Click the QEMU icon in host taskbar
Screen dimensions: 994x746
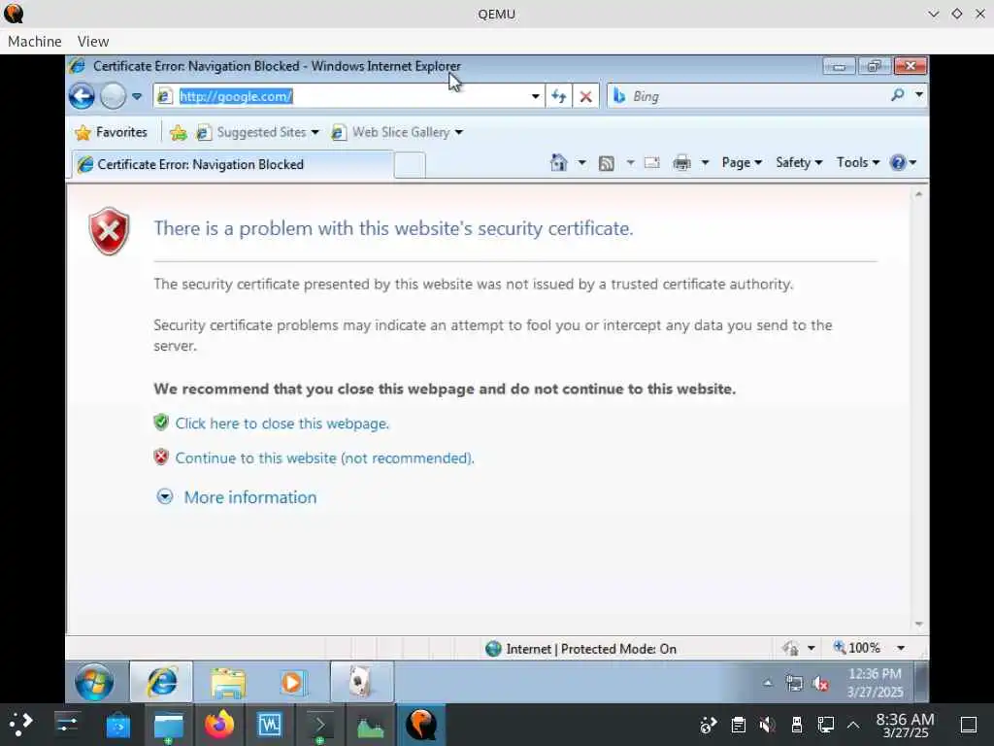point(421,725)
